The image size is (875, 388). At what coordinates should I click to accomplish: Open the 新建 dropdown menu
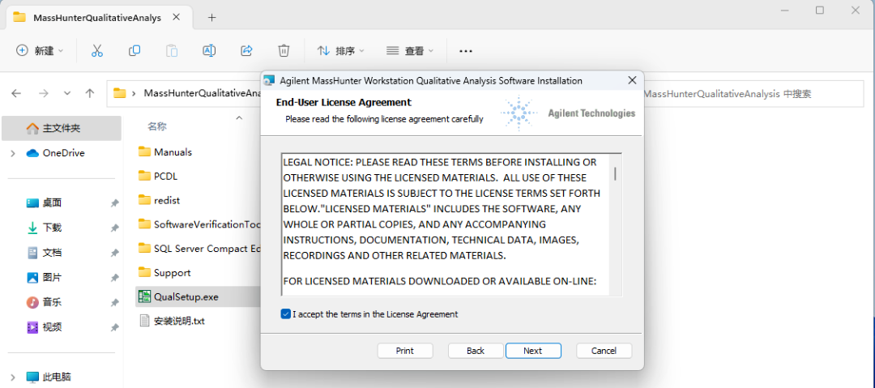tap(40, 51)
